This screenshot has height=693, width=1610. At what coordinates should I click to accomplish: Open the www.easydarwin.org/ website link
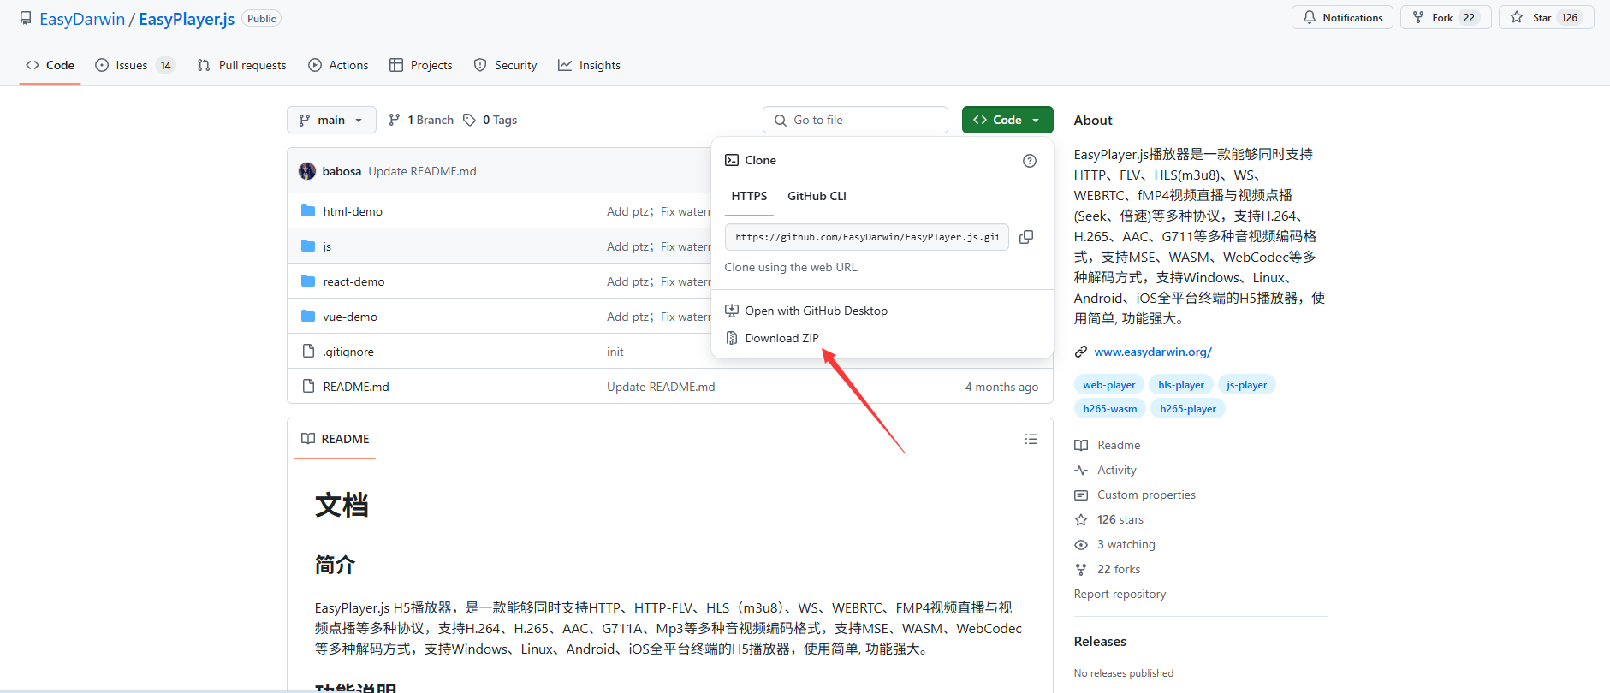click(x=1153, y=352)
